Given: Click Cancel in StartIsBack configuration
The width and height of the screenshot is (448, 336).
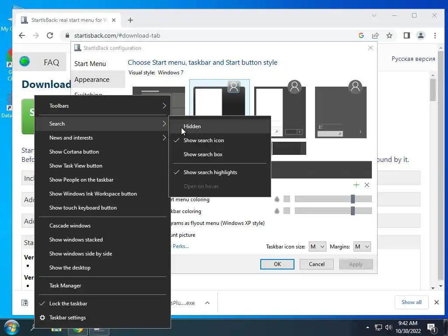Looking at the screenshot, I should click(x=317, y=264).
